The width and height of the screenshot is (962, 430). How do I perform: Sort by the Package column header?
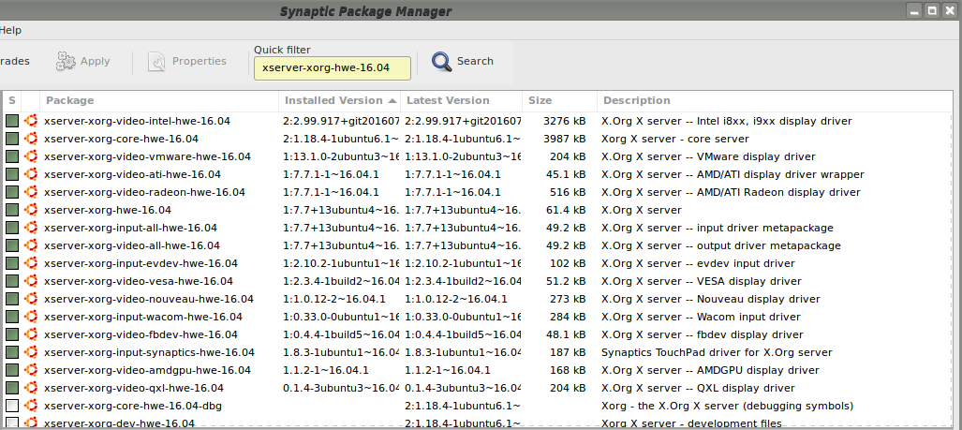click(x=159, y=100)
